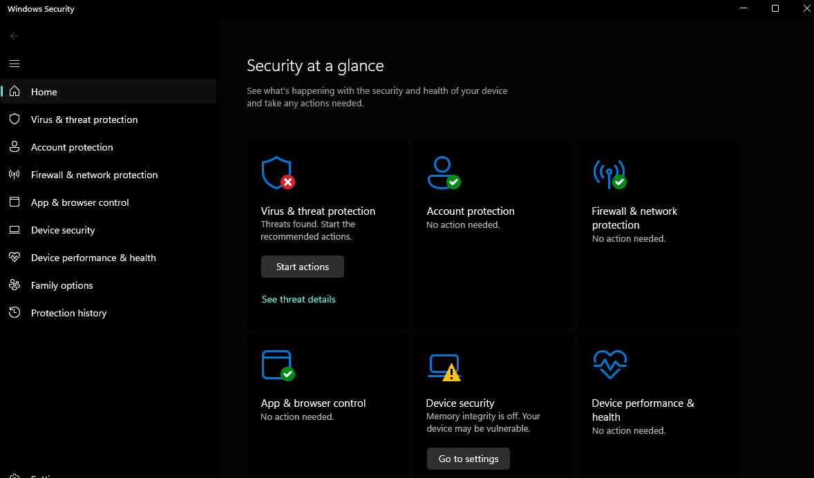Open the See threat details link
Screen dimensions: 814x478
(299, 299)
